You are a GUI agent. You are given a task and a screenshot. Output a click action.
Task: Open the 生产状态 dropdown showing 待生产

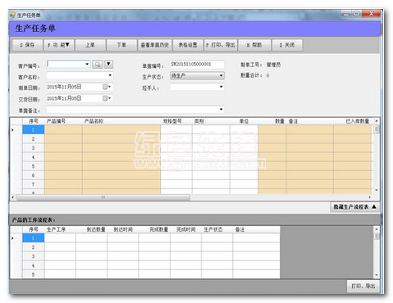coord(197,75)
